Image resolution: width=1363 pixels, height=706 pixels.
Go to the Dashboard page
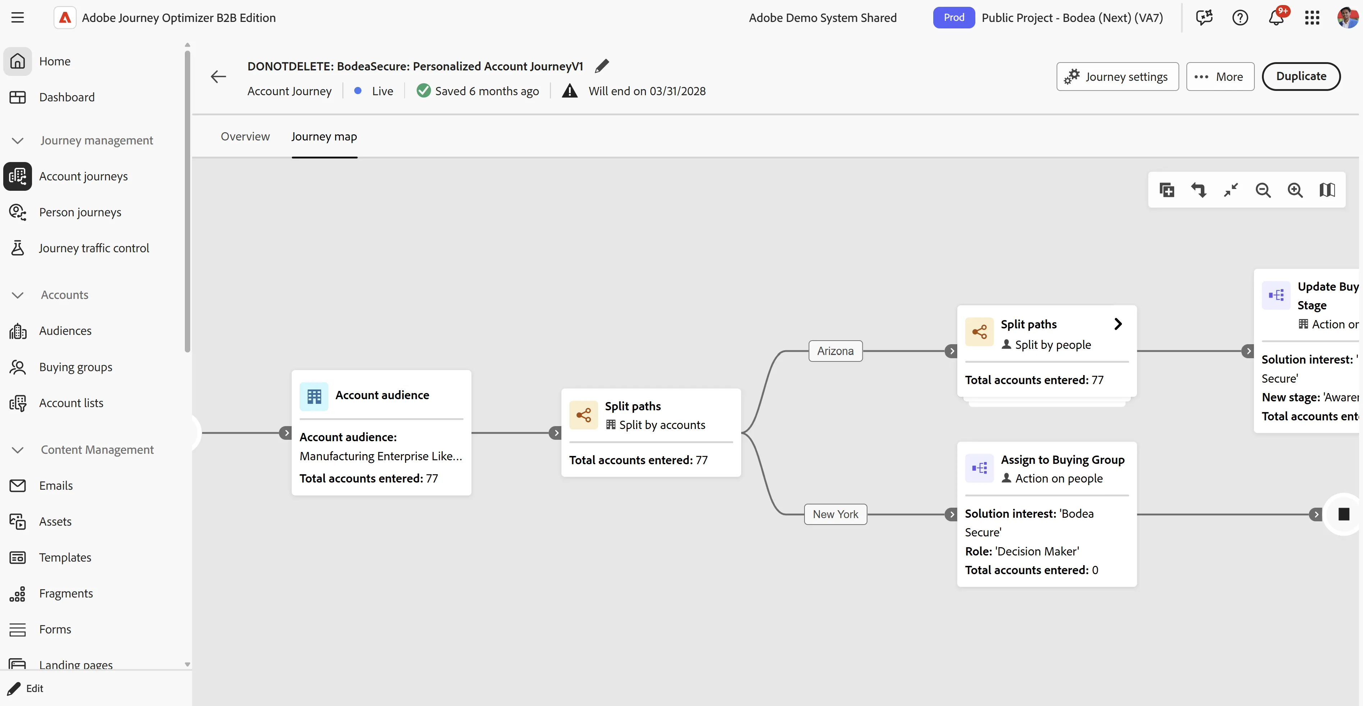pos(67,97)
